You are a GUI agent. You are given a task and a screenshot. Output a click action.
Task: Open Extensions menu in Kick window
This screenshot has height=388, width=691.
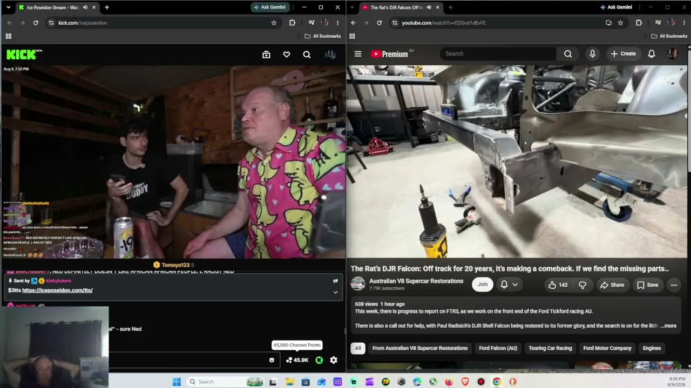click(x=292, y=23)
